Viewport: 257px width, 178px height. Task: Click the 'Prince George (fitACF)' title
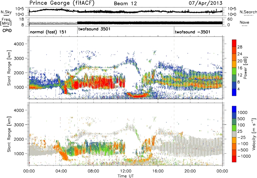(x=62, y=3)
